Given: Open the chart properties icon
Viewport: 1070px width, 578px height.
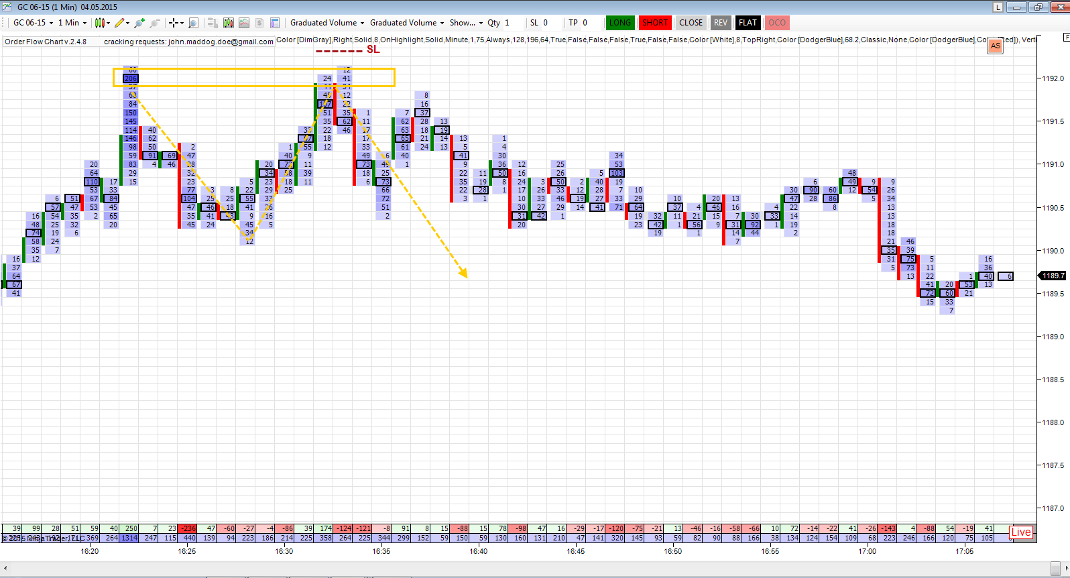Looking at the screenshot, I should tap(275, 23).
